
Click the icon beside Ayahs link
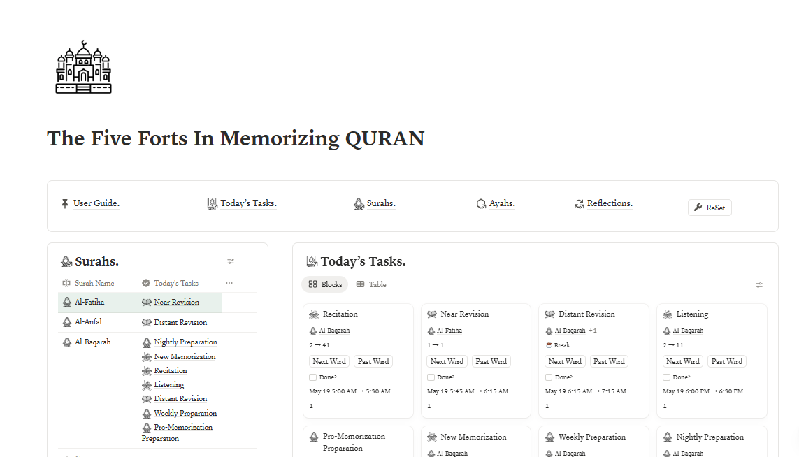point(481,204)
